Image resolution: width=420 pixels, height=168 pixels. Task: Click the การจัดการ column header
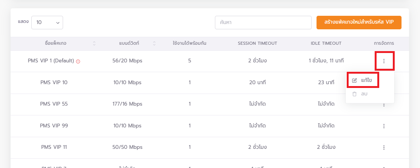(384, 44)
